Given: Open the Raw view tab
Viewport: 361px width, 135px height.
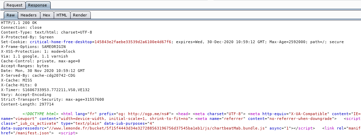Looking at the screenshot, I should pyautogui.click(x=11, y=15).
